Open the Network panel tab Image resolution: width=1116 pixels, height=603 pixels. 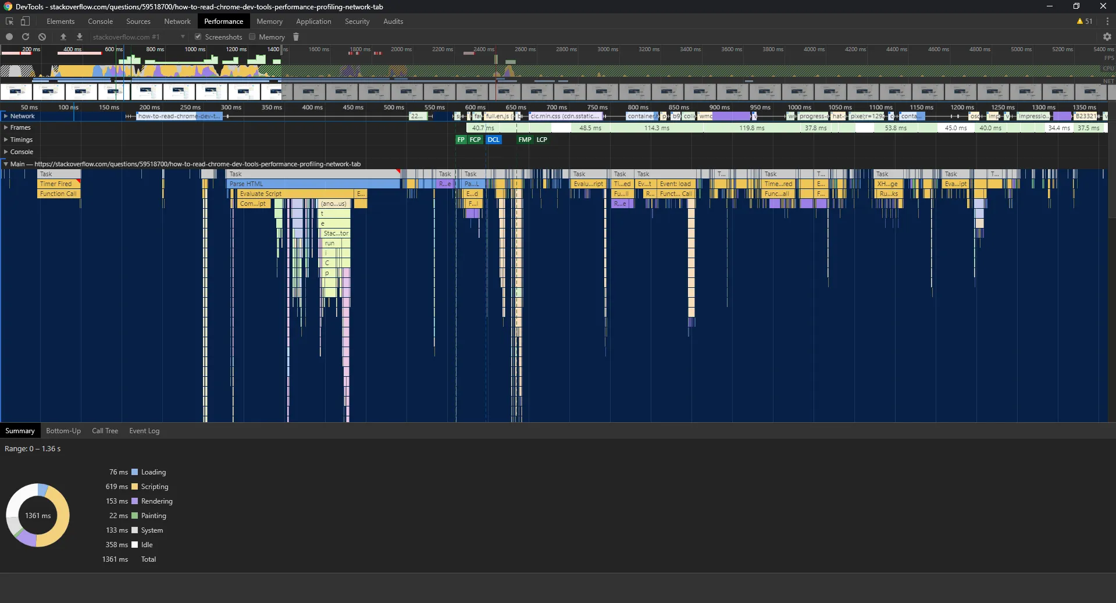177,22
